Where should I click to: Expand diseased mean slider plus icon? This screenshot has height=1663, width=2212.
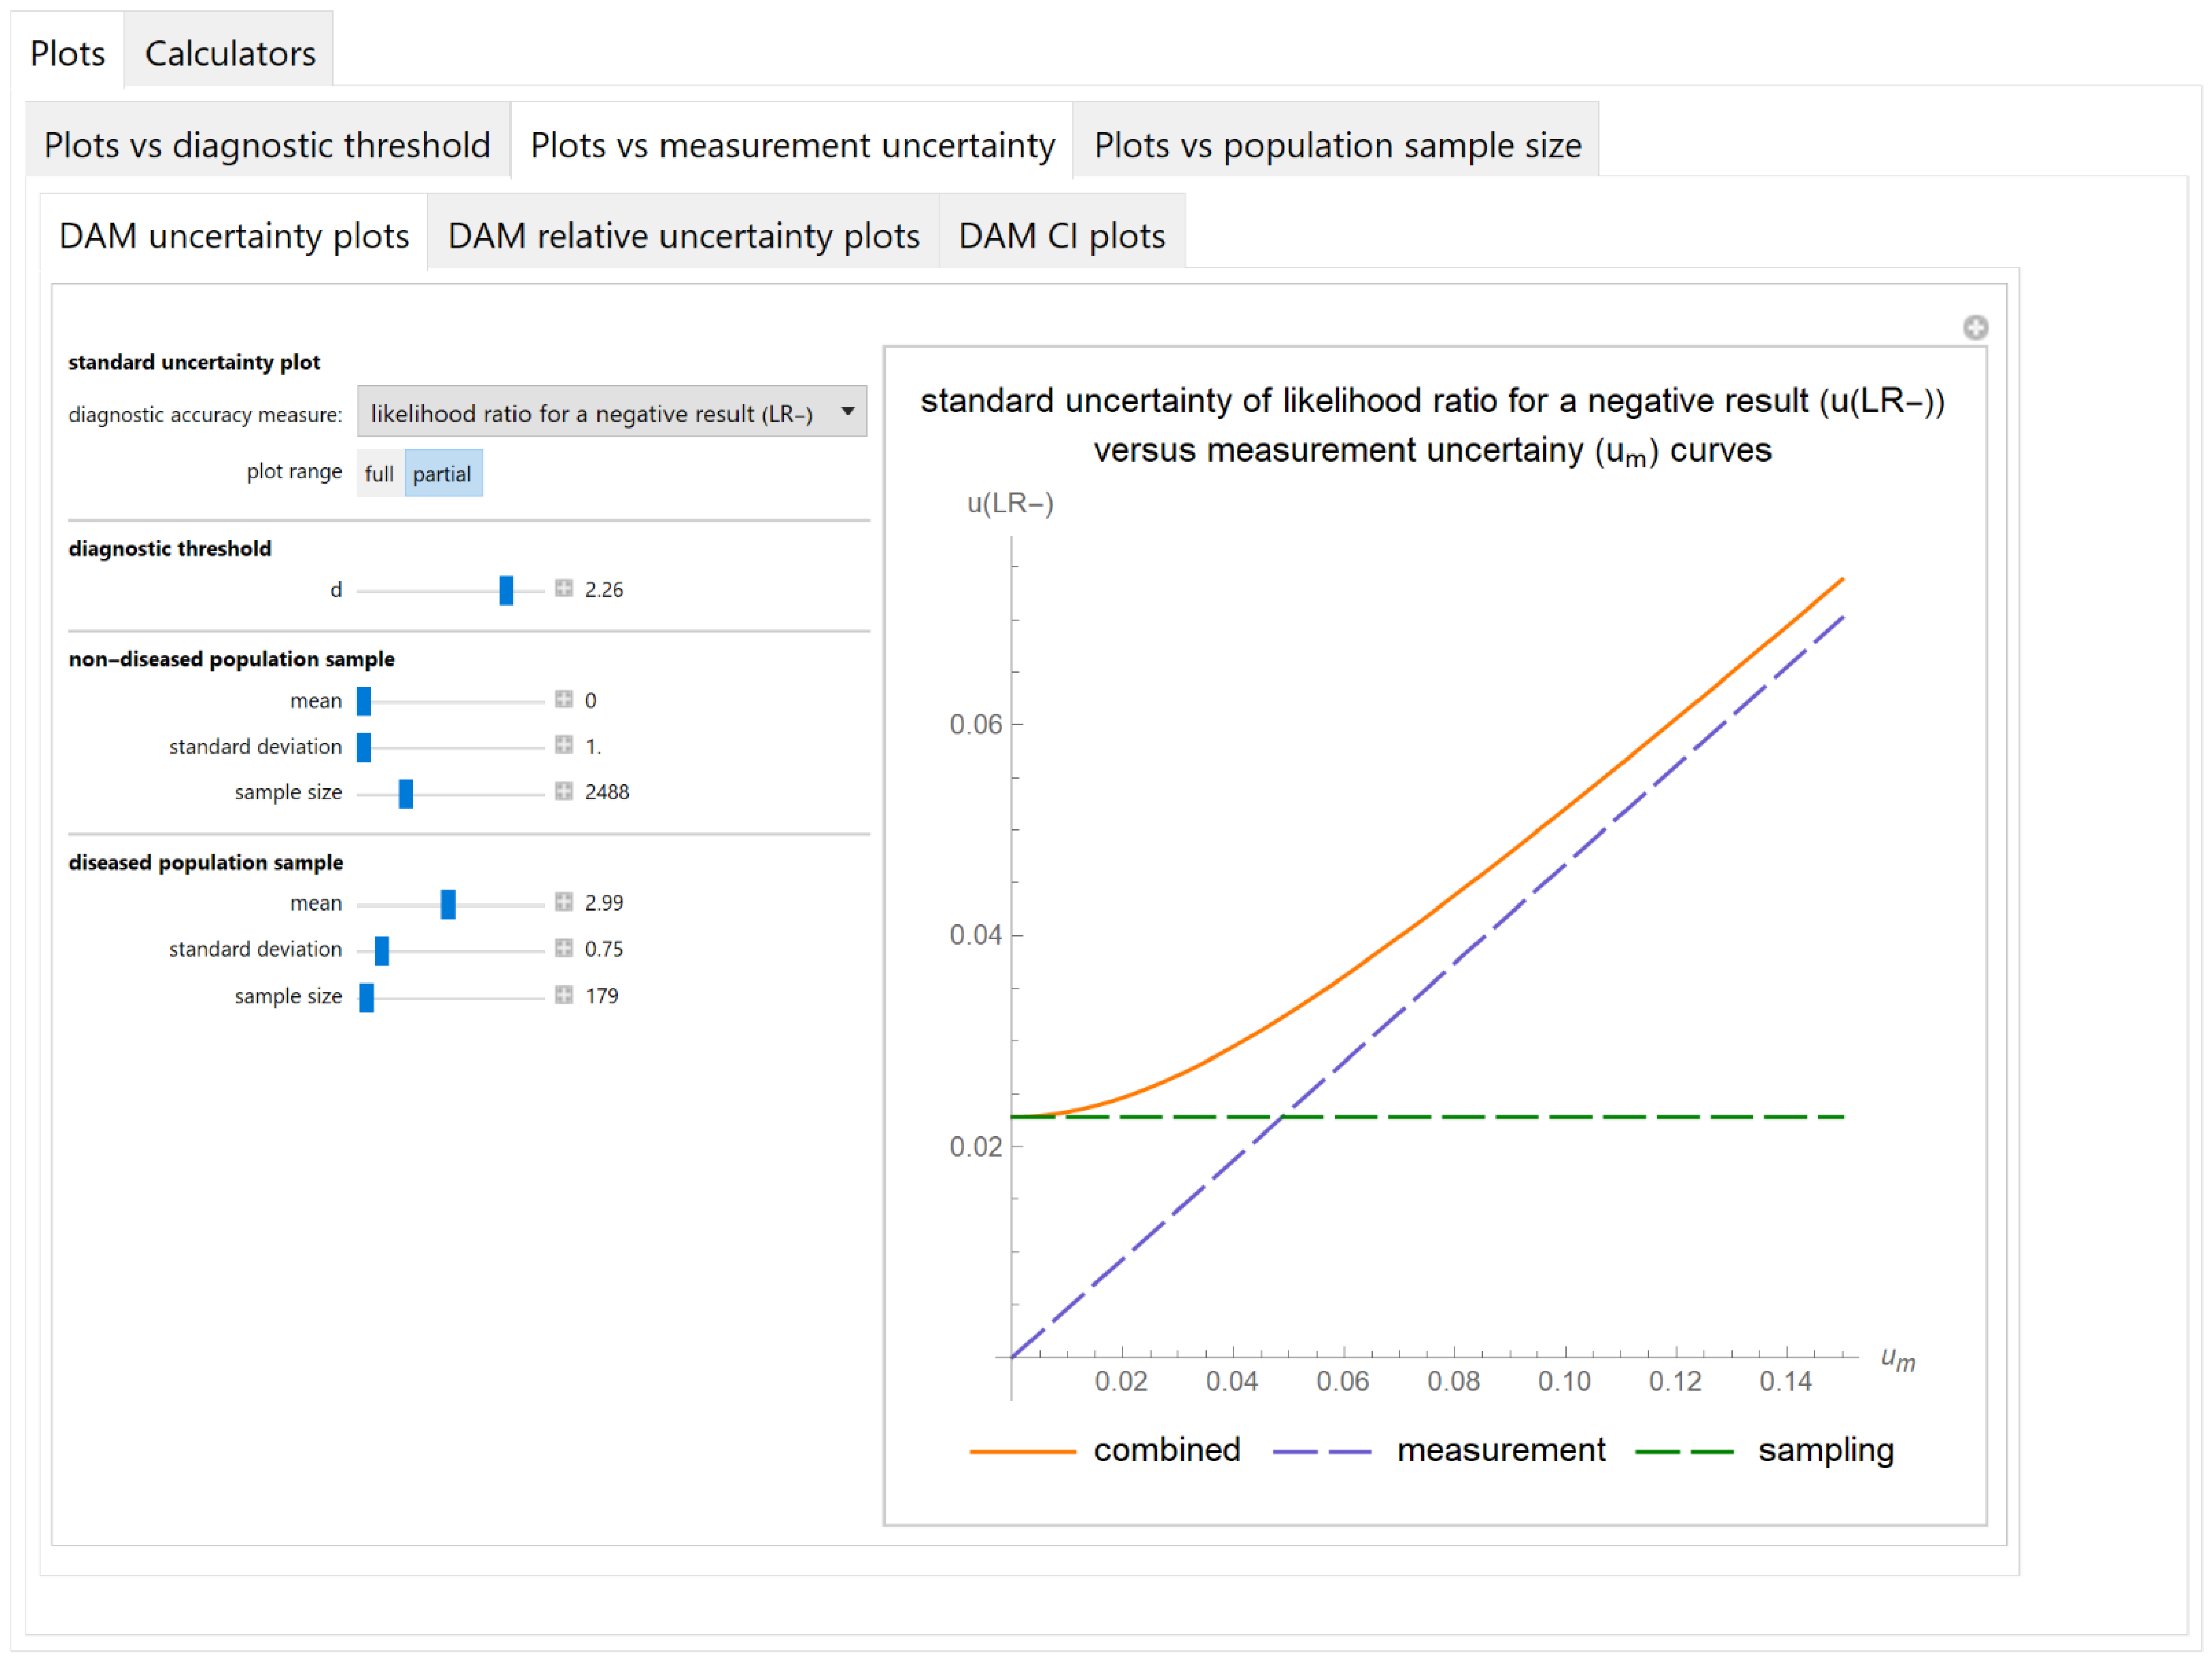click(564, 902)
